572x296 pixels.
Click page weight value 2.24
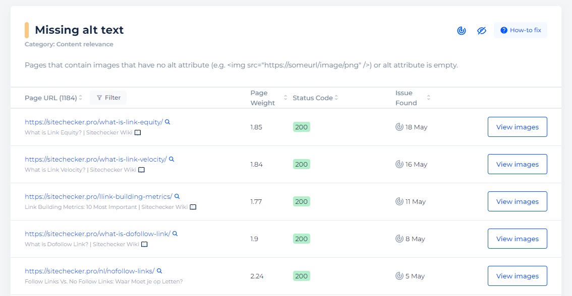pyautogui.click(x=257, y=276)
